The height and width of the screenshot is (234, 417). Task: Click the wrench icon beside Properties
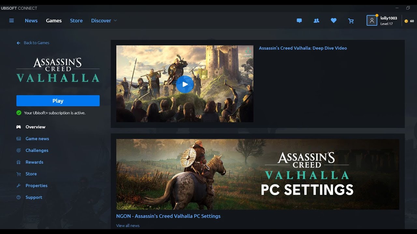tap(19, 186)
